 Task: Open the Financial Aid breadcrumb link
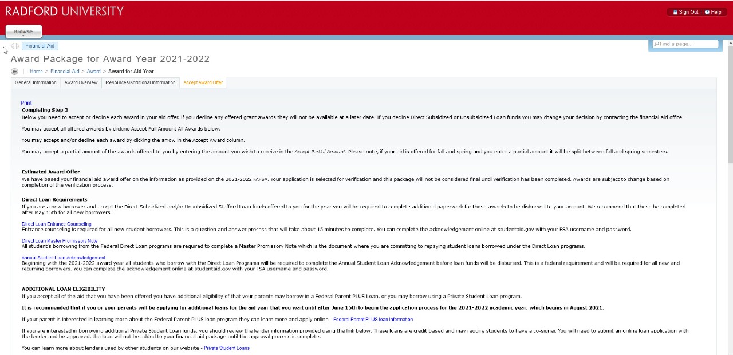(x=65, y=72)
